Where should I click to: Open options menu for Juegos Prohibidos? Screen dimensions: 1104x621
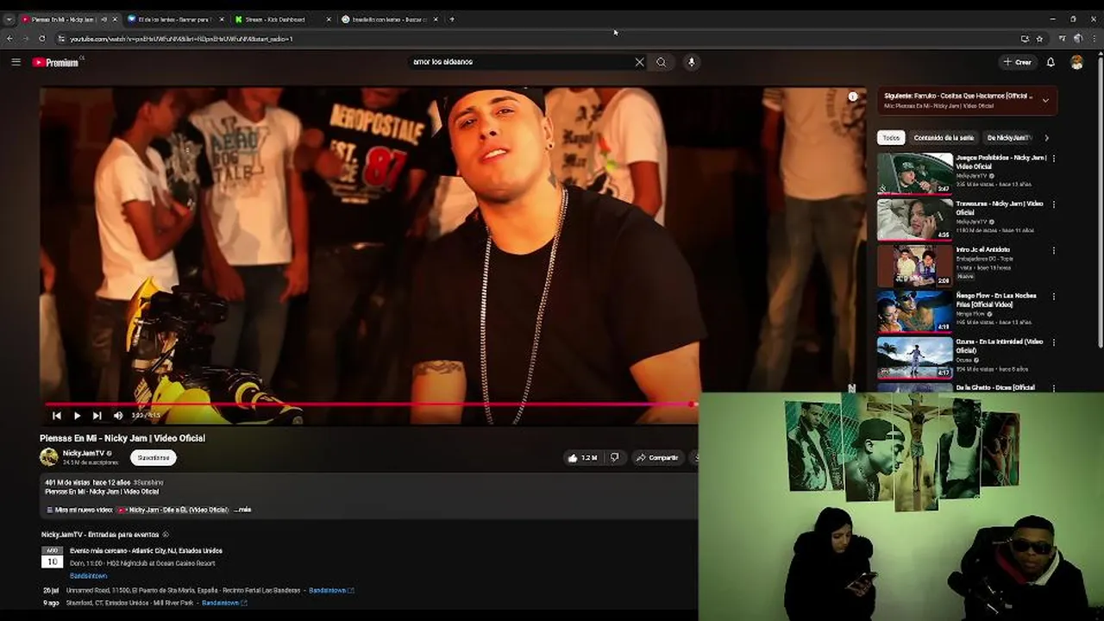[x=1053, y=159]
